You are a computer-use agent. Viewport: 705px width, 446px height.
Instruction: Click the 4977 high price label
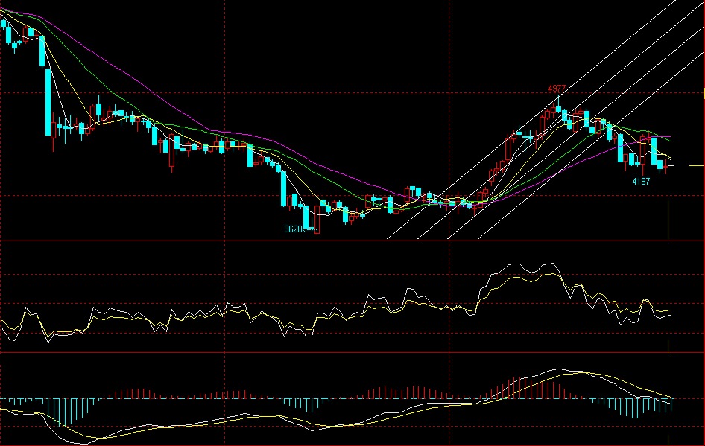[x=557, y=89]
